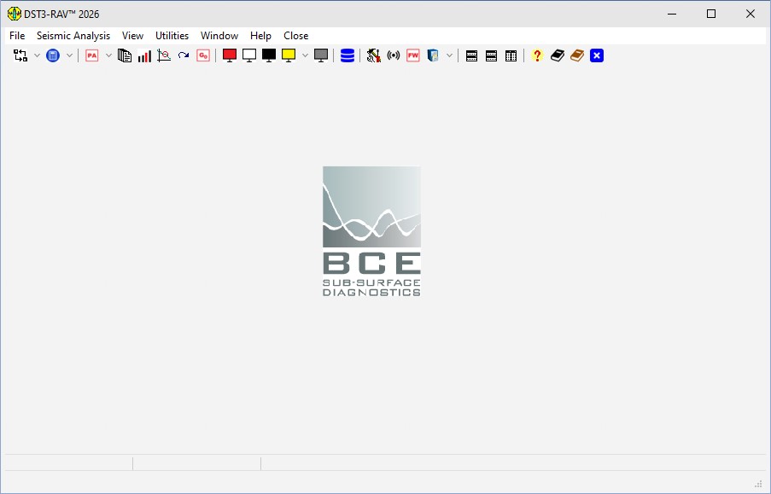Maximize the DST3-RAV window

pos(711,14)
